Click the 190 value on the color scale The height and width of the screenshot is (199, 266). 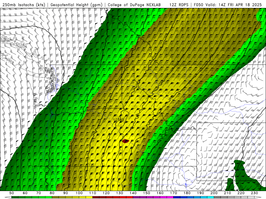pyautogui.click(x=200, y=193)
